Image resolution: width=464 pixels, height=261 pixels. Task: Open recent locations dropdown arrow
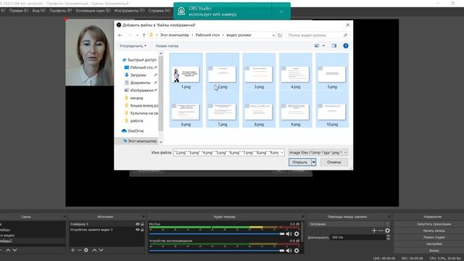[x=137, y=36]
